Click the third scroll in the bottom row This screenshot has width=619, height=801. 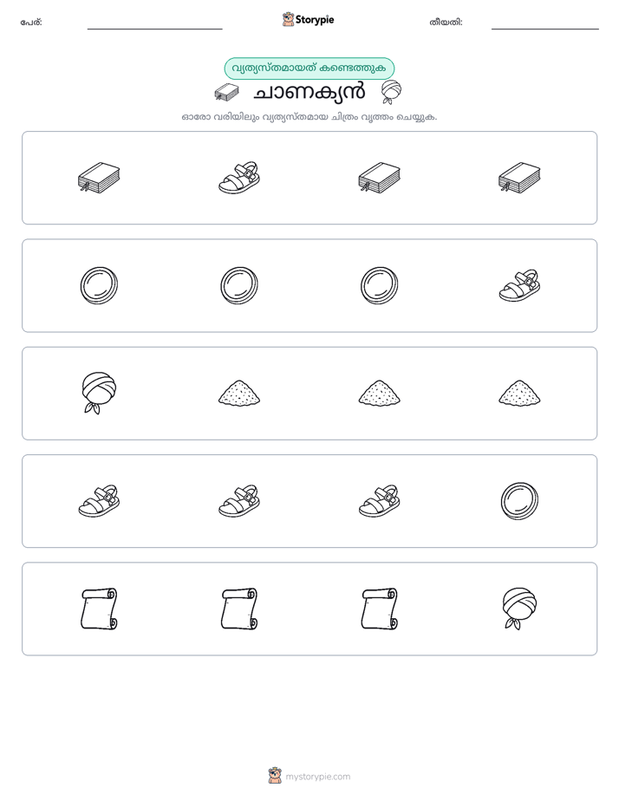380,609
